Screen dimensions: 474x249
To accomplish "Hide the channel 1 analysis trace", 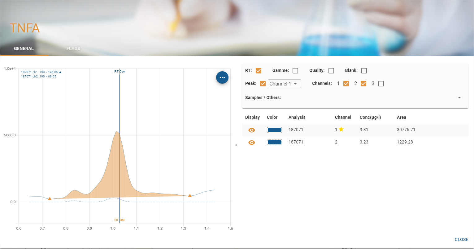I will point(252,130).
